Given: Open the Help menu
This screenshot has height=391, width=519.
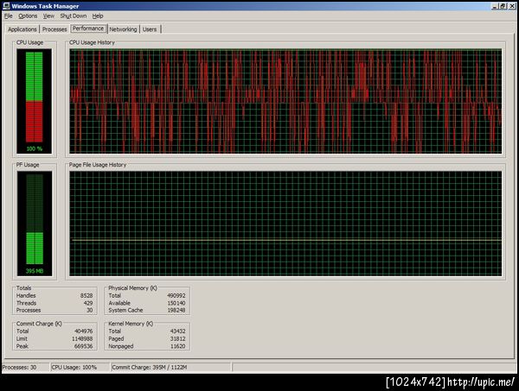Looking at the screenshot, I should (98, 16).
